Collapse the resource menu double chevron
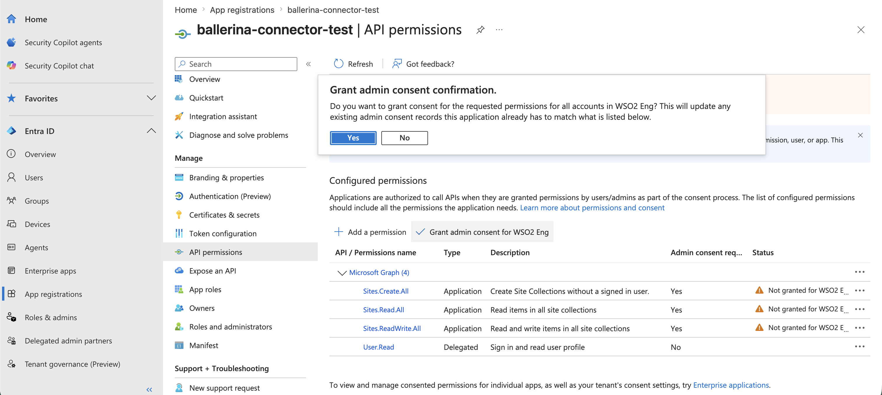Viewport: 882px width, 395px height. coord(308,64)
